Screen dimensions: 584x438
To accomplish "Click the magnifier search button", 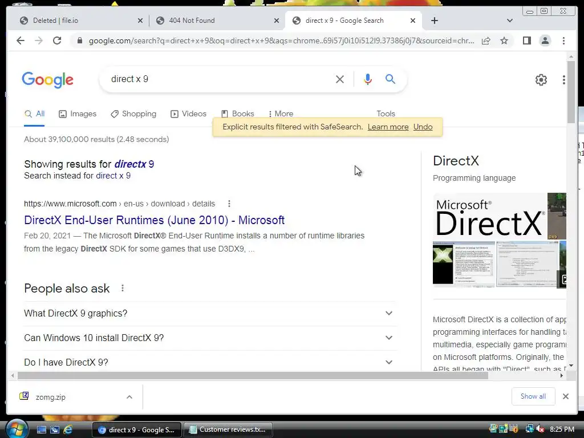I will [390, 79].
